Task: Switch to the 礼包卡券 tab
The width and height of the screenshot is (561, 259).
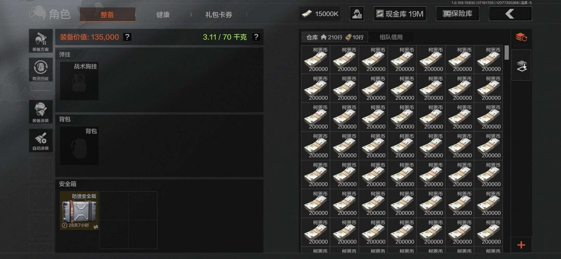Action: 219,15
